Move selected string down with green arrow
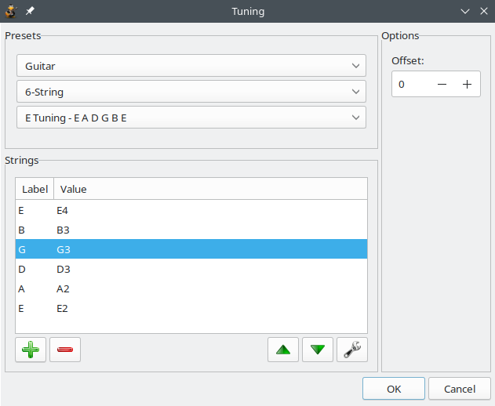The image size is (495, 406). [318, 350]
